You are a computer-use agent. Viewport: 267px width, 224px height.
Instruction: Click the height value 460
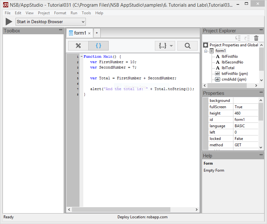[x=246, y=113]
